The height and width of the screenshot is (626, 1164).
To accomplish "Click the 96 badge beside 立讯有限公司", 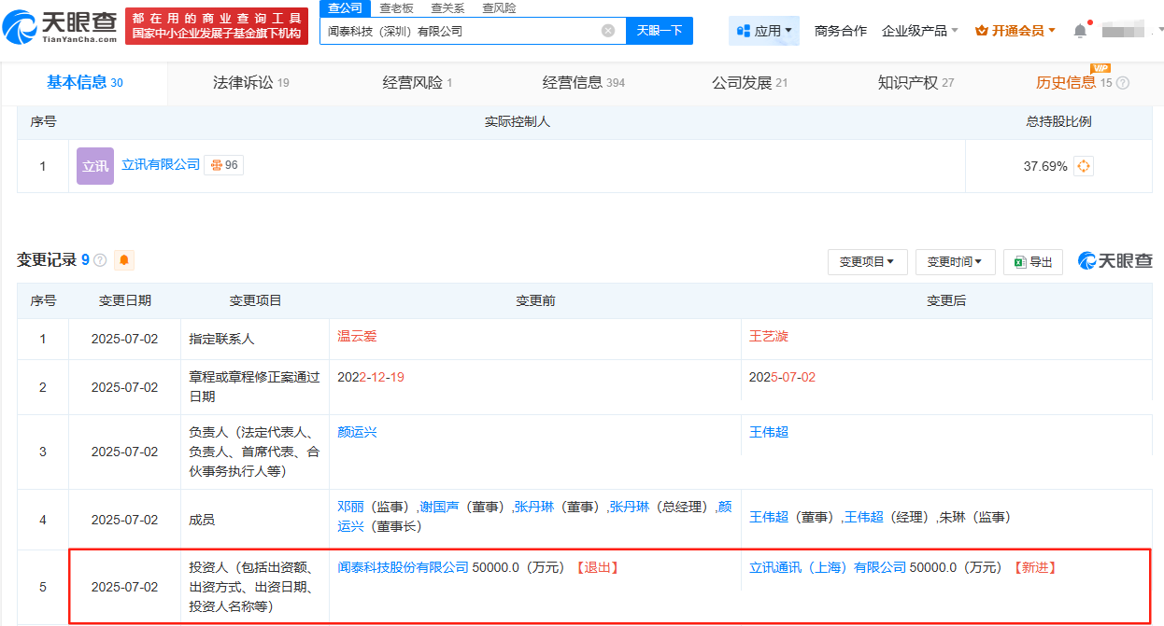I will 224,165.
